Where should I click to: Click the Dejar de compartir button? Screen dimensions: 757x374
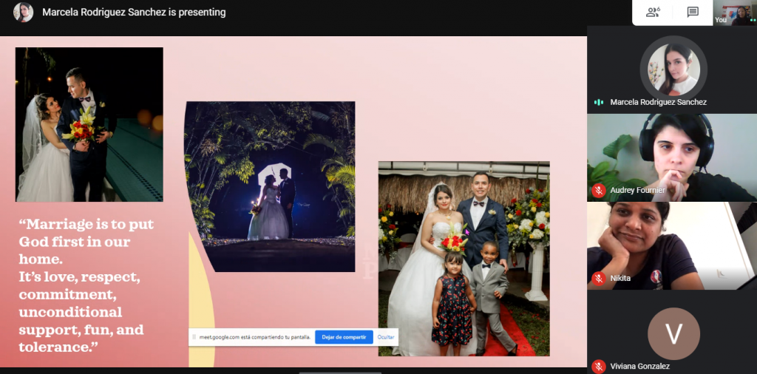point(344,337)
